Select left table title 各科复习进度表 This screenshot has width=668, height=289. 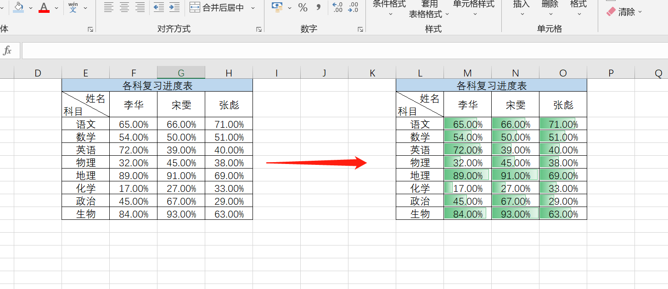[157, 85]
